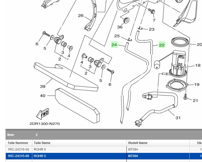202x162 pixels.
Task: Click the ROHR 6 part name cell
Action: pos(40,150)
